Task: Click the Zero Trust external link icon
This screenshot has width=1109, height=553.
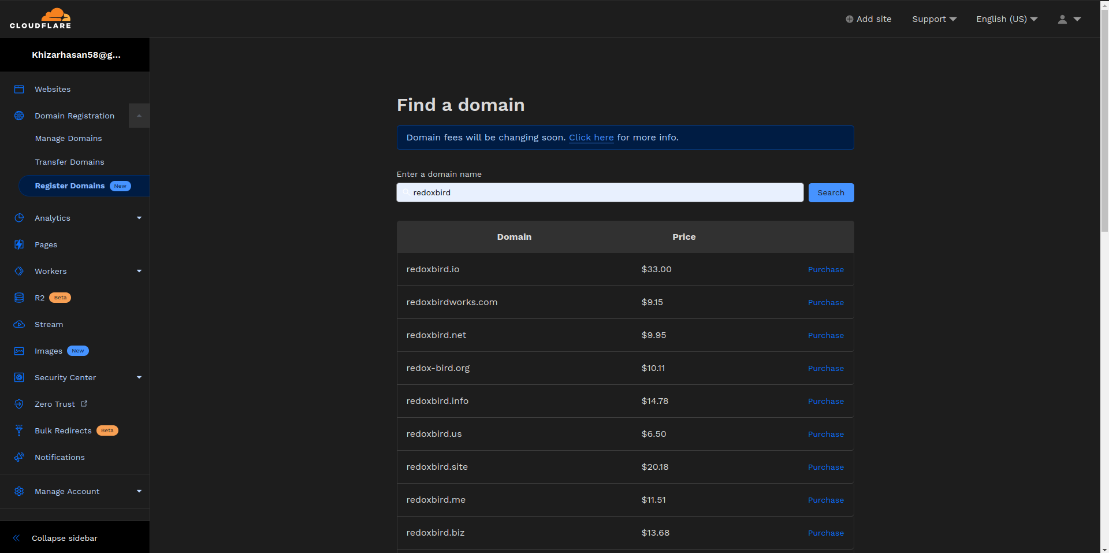Action: coord(84,403)
